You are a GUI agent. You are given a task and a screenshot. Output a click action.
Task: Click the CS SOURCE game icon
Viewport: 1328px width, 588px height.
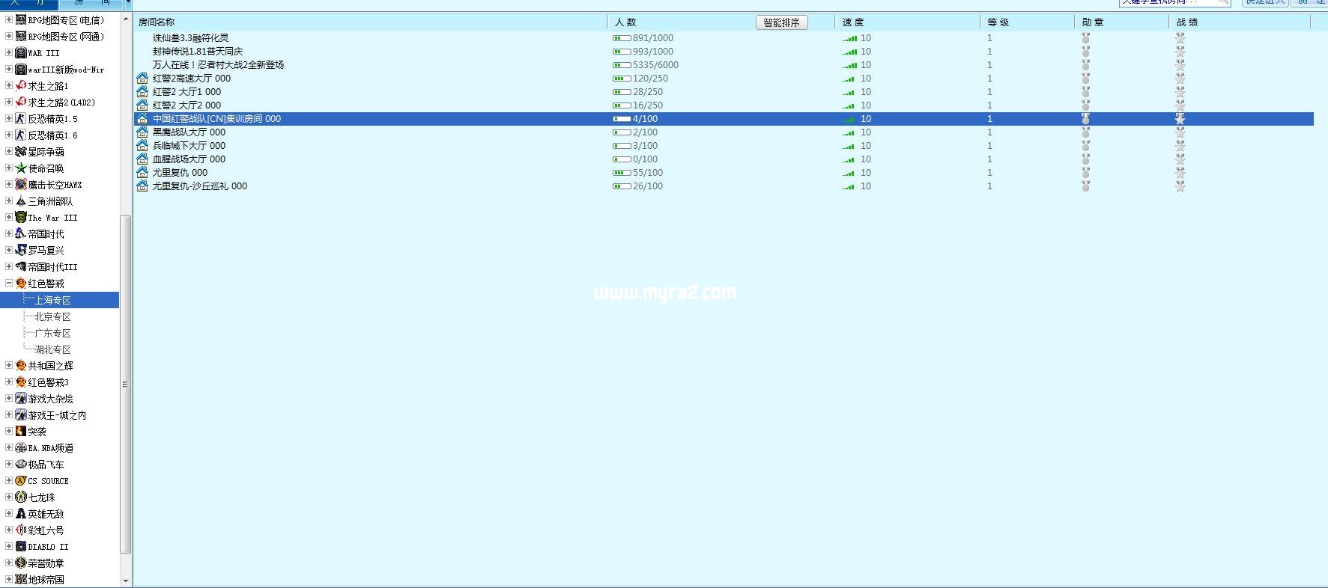[x=21, y=481]
